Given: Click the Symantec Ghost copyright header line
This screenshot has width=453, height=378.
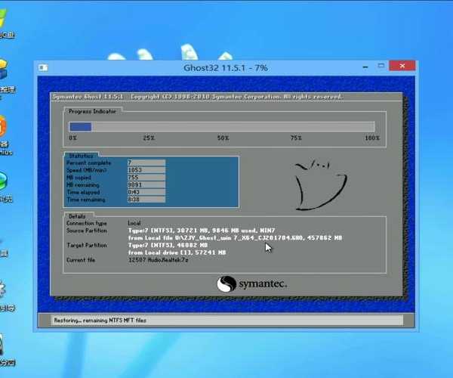Looking at the screenshot, I should coord(198,97).
